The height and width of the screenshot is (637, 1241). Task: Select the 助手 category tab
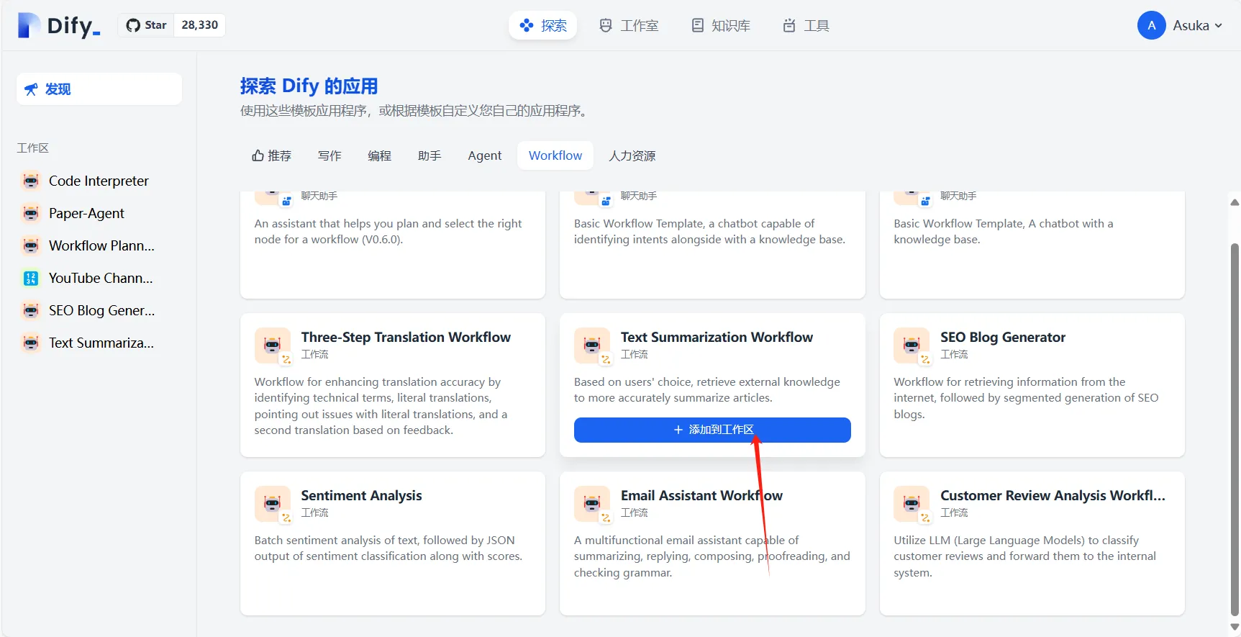pos(429,155)
